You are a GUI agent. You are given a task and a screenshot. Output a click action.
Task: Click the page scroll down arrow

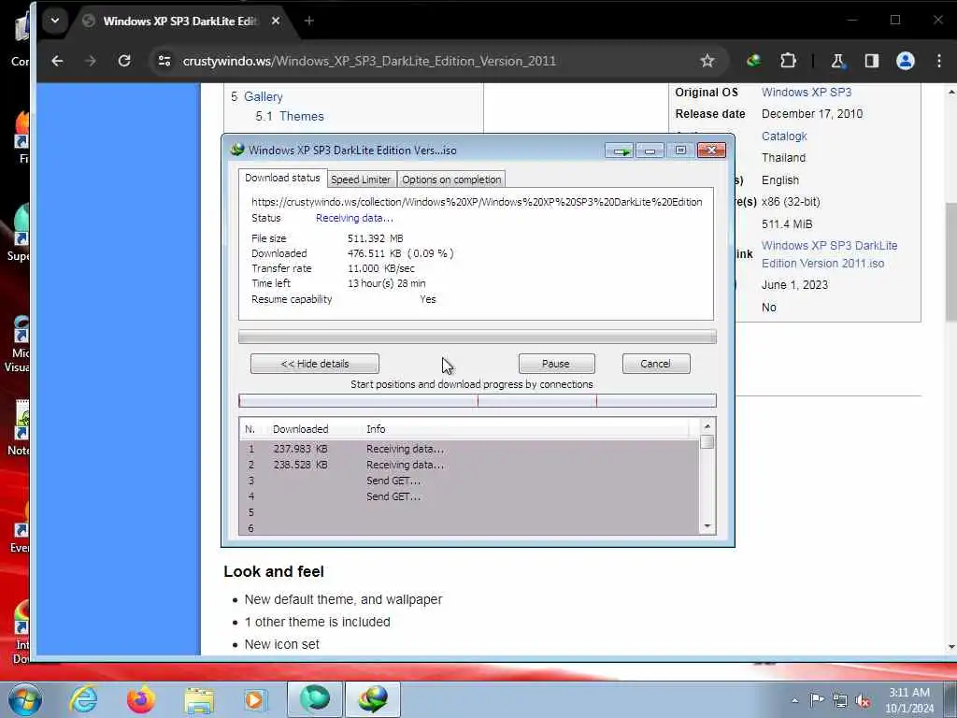coord(950,647)
